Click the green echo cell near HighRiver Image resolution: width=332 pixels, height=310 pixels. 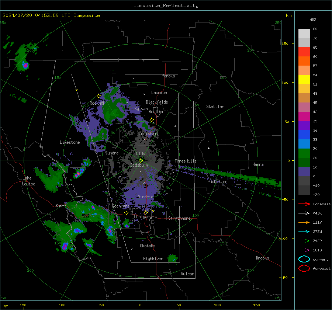(x=173, y=258)
